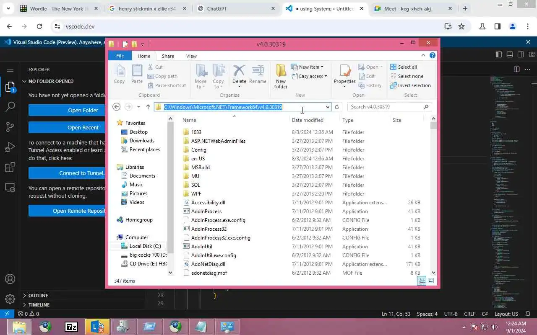Click Open Recent button in VS Code

[67, 127]
